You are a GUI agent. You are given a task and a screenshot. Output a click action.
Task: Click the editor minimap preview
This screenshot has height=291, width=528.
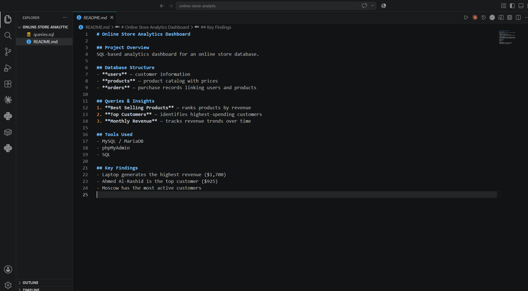(x=507, y=37)
